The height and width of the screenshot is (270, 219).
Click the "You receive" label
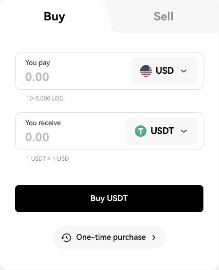coord(43,123)
